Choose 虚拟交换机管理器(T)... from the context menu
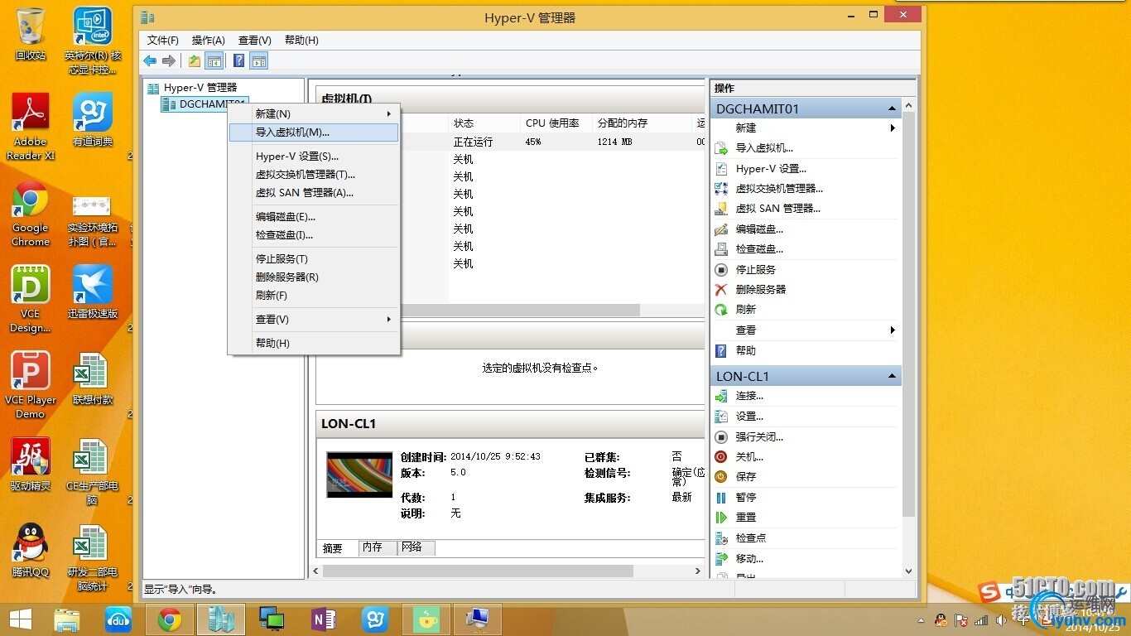 click(315, 175)
